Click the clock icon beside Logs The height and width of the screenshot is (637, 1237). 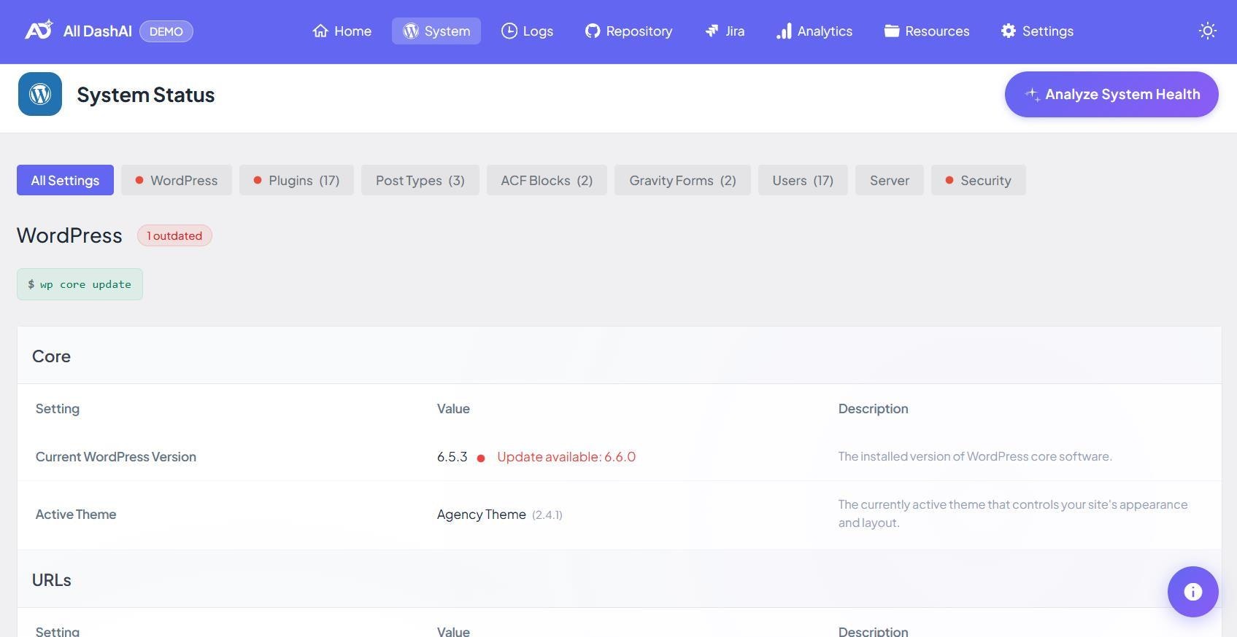tap(509, 31)
